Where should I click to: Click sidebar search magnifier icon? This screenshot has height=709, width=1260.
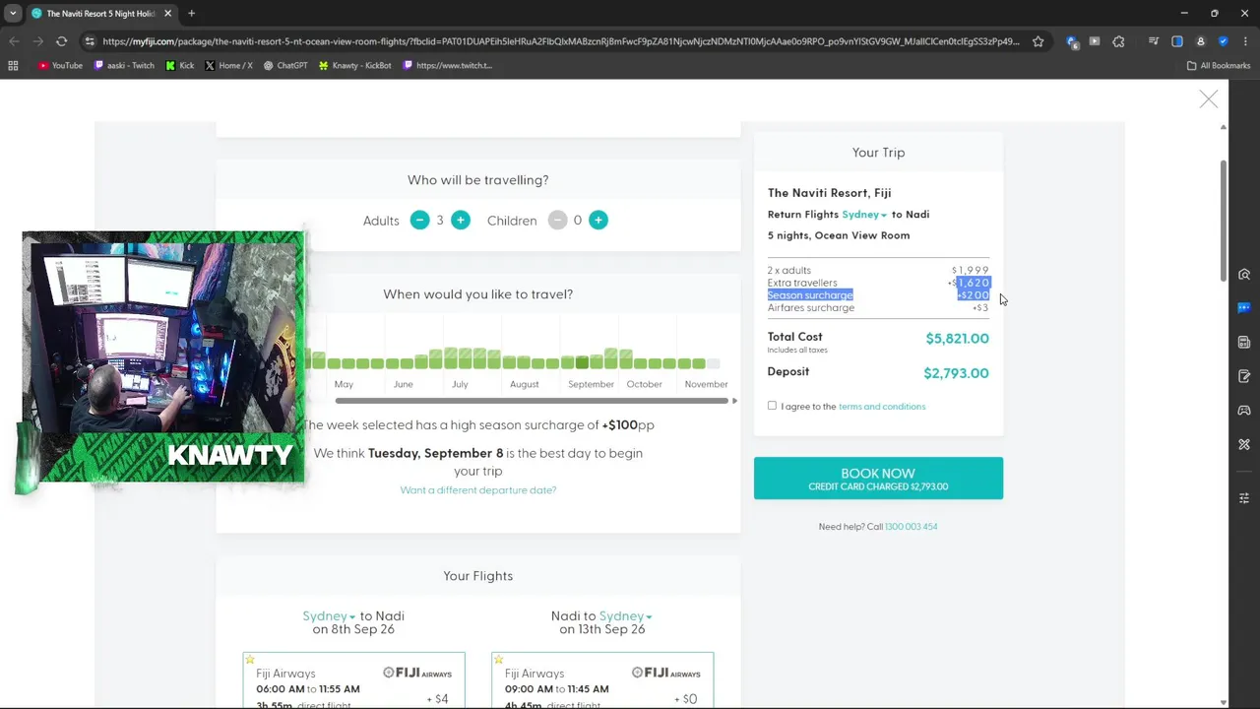click(x=1244, y=275)
